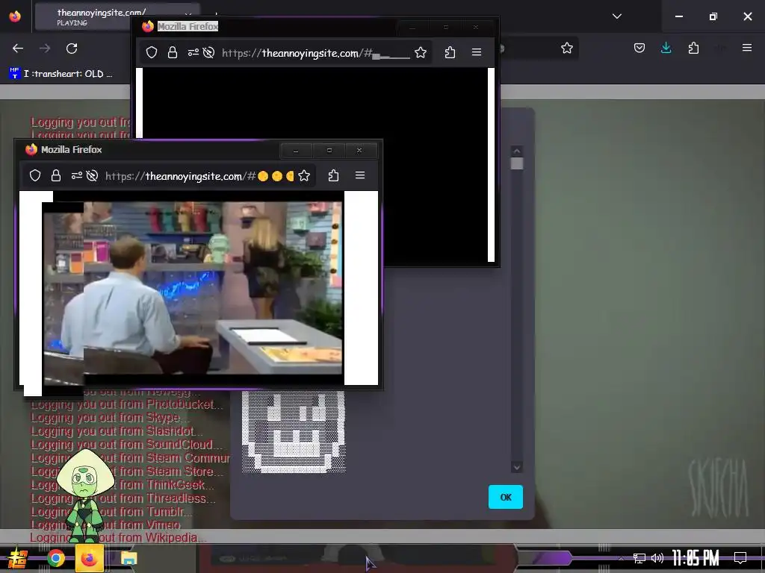The image size is (765, 573).
Task: Open hamburger menu in emoji-URL popup window
Action: pos(360,175)
